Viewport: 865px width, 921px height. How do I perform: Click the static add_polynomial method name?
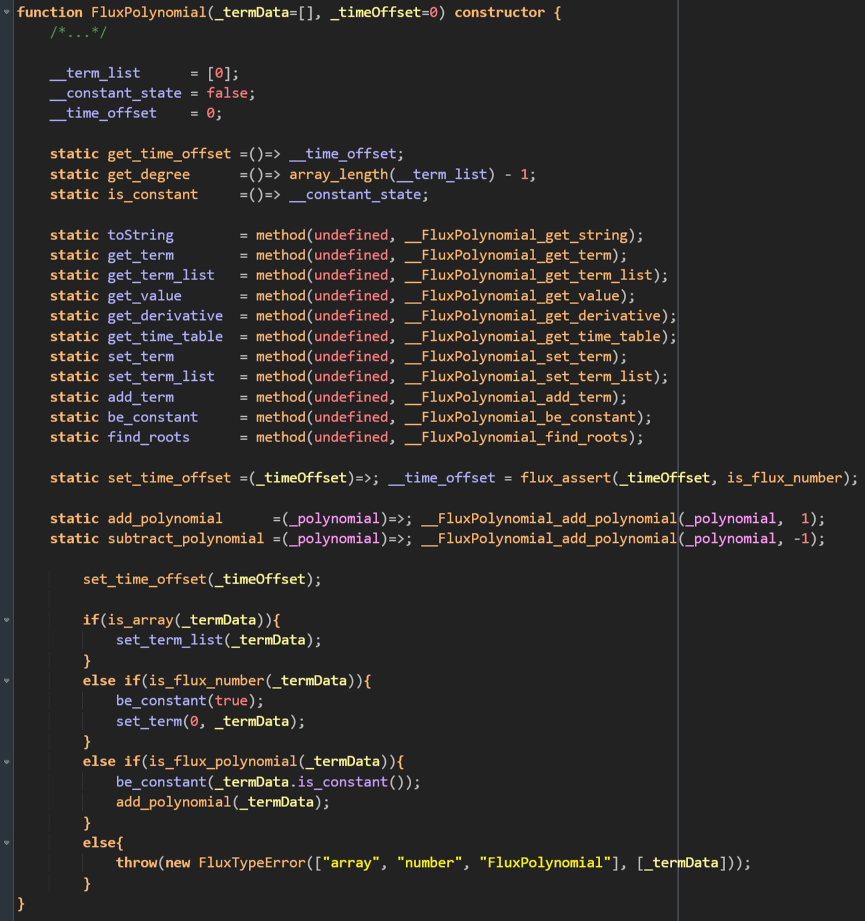(x=166, y=518)
